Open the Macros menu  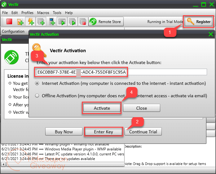pyautogui.click(x=43, y=13)
